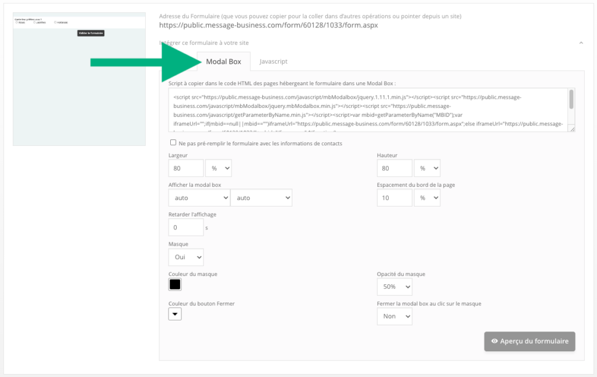
Task: Open the Masque Oui dropdown
Action: point(186,257)
